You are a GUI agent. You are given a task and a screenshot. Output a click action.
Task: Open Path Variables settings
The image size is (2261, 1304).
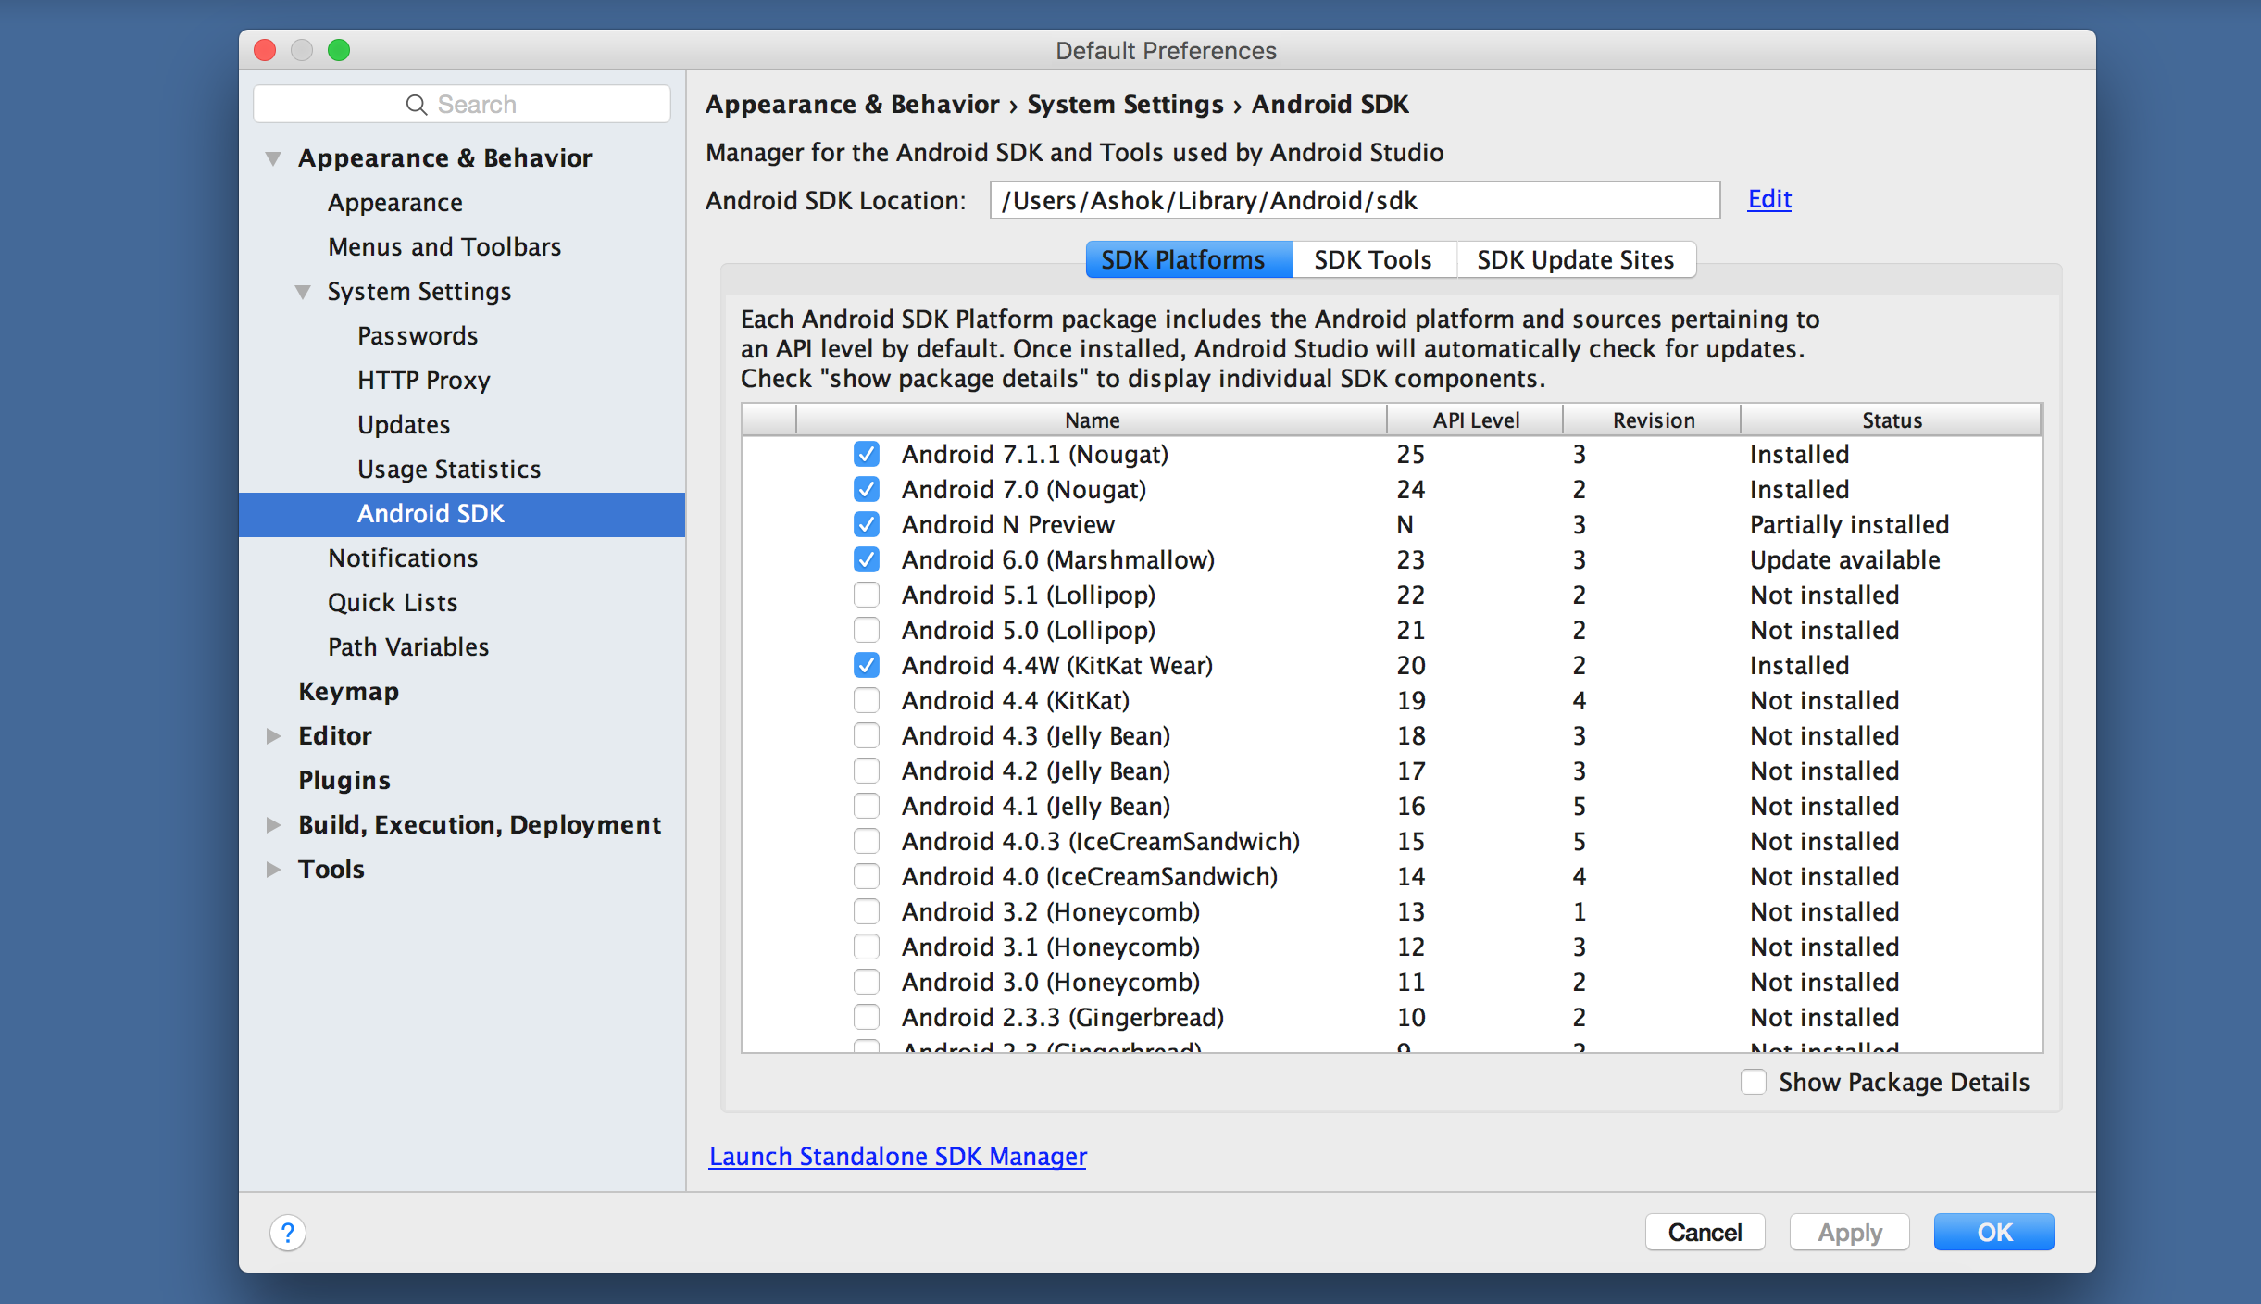point(408,647)
